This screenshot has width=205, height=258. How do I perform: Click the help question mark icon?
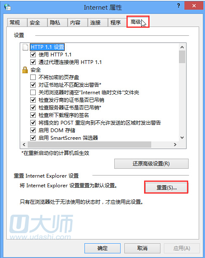click(179, 6)
